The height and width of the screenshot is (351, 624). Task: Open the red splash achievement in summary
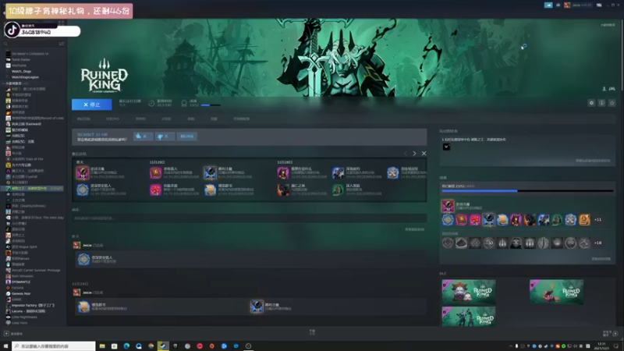[x=155, y=190]
